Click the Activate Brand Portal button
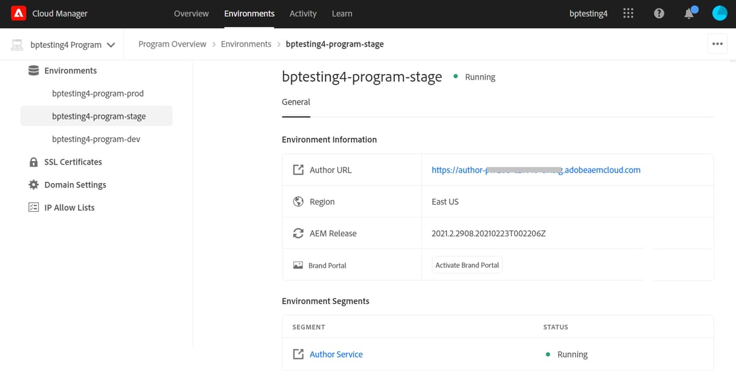Viewport: 736px width, 392px height. [x=467, y=265]
